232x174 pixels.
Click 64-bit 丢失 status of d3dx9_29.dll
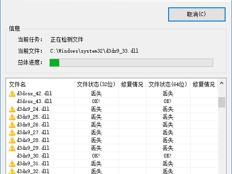tap(168, 148)
